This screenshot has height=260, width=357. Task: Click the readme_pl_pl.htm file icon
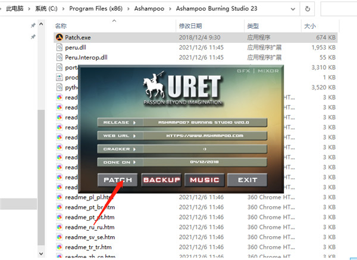[59, 197]
